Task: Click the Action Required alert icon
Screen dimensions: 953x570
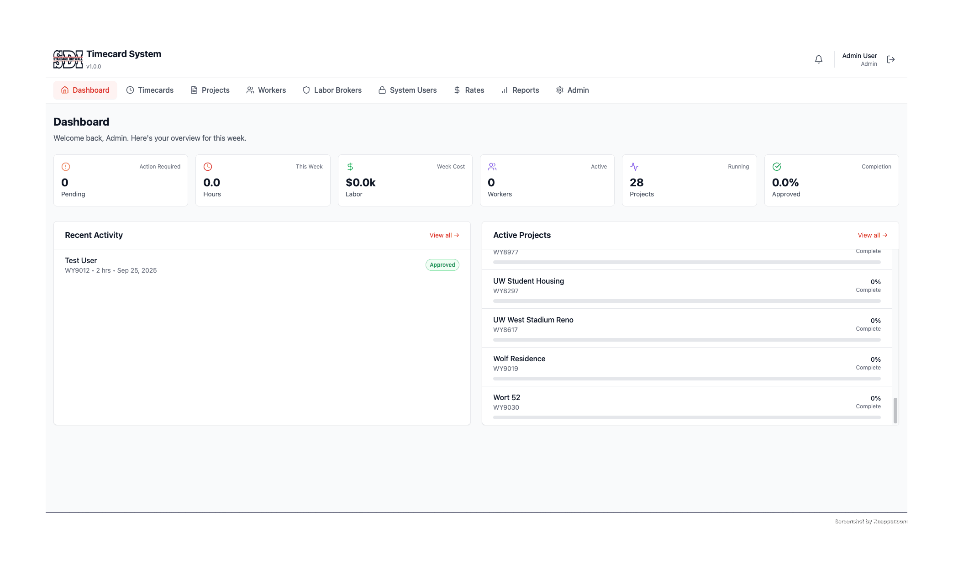Action: [x=66, y=167]
